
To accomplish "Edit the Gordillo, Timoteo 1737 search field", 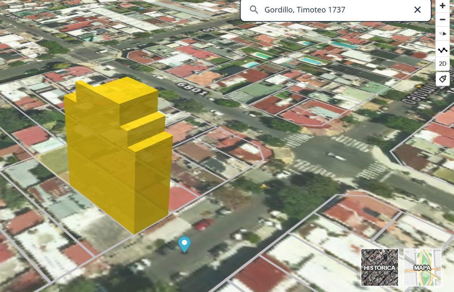I will [x=336, y=10].
